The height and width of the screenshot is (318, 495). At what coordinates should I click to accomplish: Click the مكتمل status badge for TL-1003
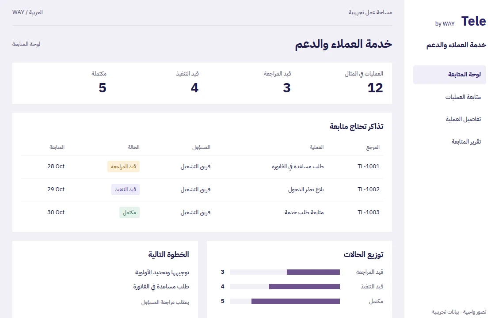[129, 212]
